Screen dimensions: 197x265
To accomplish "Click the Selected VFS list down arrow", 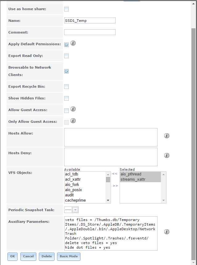I will 163,200.
